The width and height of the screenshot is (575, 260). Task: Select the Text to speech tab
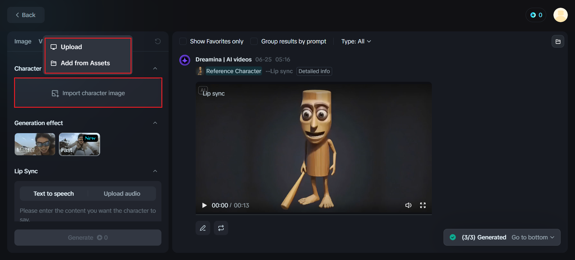(54, 194)
